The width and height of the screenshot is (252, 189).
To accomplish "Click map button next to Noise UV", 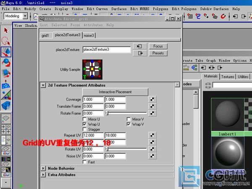I will [152, 156].
